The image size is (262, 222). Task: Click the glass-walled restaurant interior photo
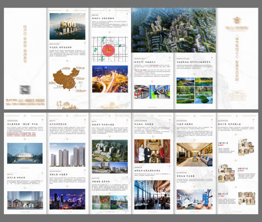(152, 195)
